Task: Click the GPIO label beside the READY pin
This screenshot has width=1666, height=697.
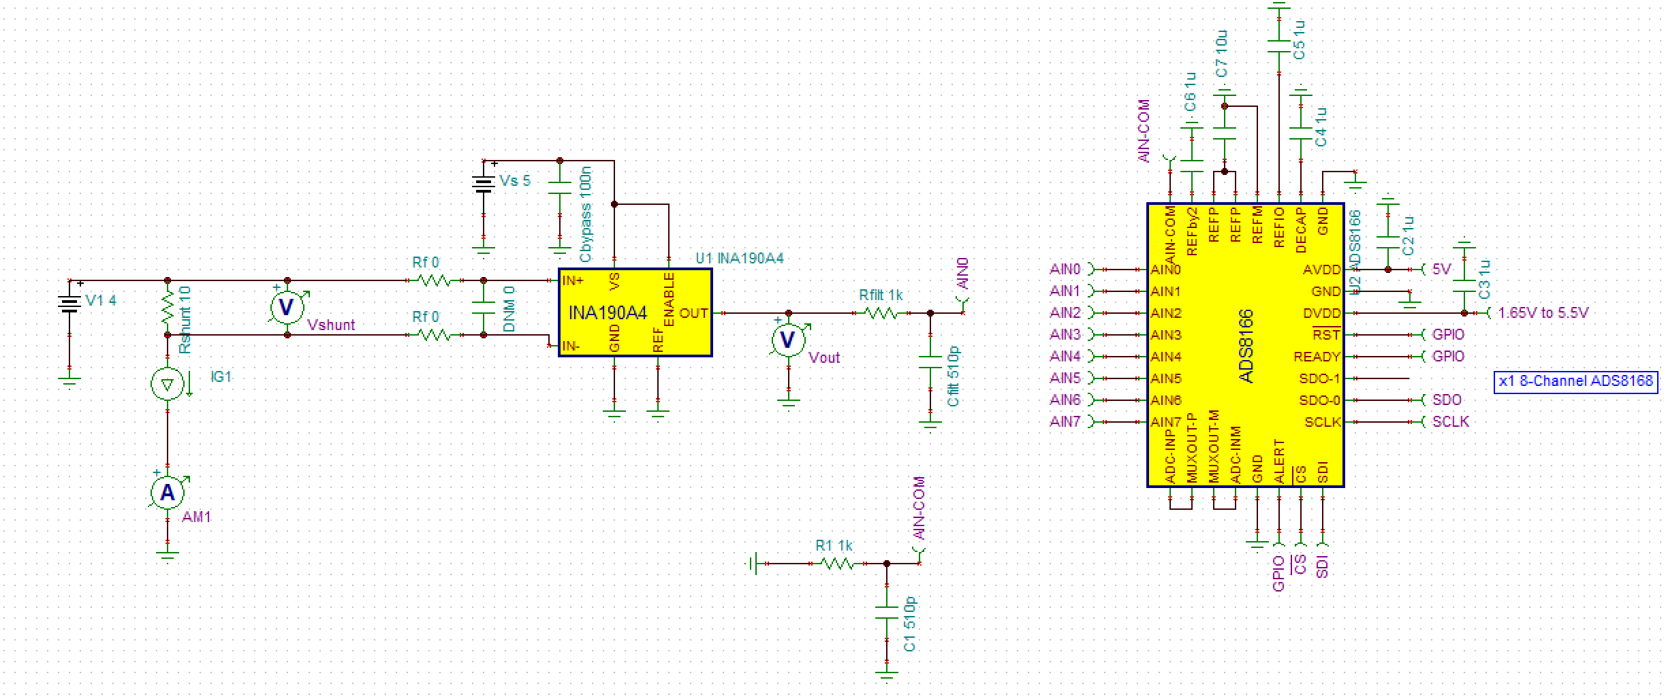Action: [x=1448, y=357]
